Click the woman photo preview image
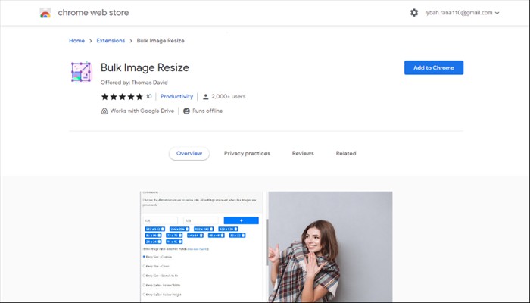Image resolution: width=530 pixels, height=303 pixels. pyautogui.click(x=330, y=246)
